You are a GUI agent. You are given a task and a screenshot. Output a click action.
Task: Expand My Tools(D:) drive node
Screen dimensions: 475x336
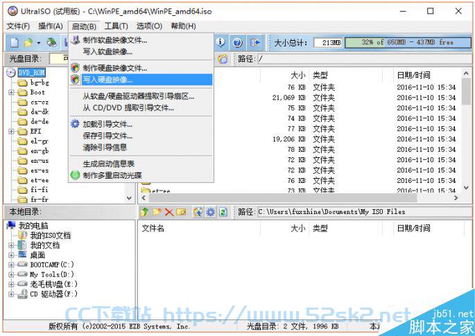point(11,274)
